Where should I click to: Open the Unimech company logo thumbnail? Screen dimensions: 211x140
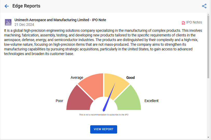[x=8, y=22]
